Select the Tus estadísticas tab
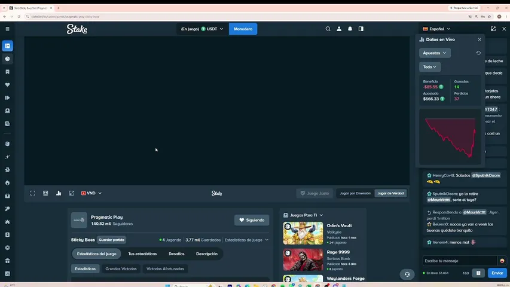 click(x=142, y=254)
